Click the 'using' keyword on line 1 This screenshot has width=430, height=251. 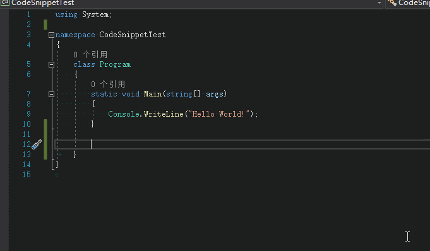pyautogui.click(x=66, y=15)
